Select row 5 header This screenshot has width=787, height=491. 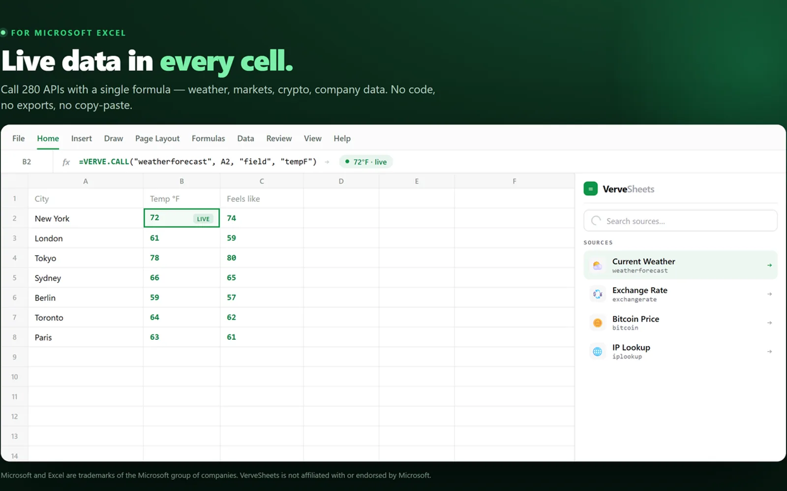[14, 278]
